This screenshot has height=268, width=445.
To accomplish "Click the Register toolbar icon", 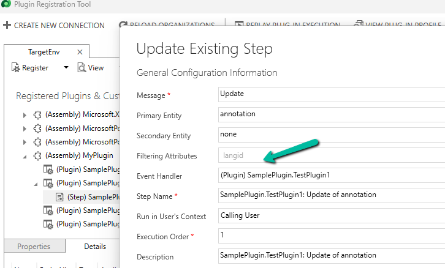I will pyautogui.click(x=16, y=67).
